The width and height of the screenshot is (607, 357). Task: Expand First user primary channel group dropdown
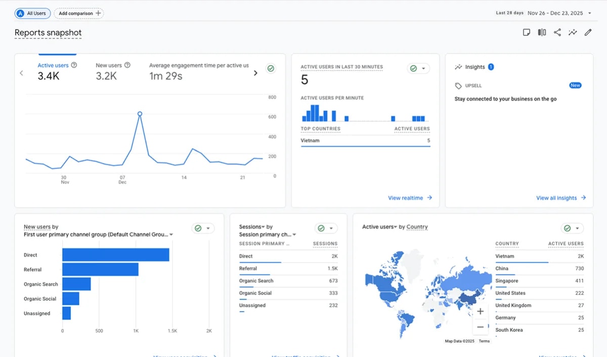pos(171,235)
